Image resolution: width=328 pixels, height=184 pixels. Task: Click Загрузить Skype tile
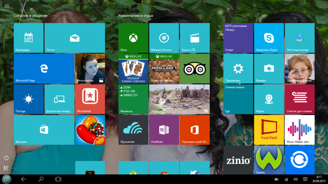(269, 38)
